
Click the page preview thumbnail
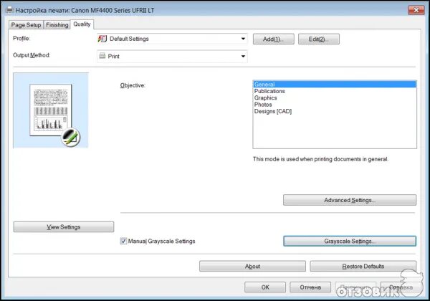click(51, 110)
